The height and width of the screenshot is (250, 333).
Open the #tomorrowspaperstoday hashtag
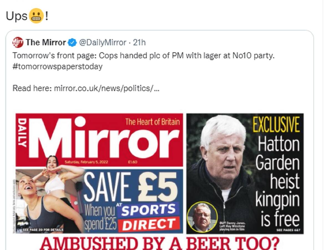[57, 67]
